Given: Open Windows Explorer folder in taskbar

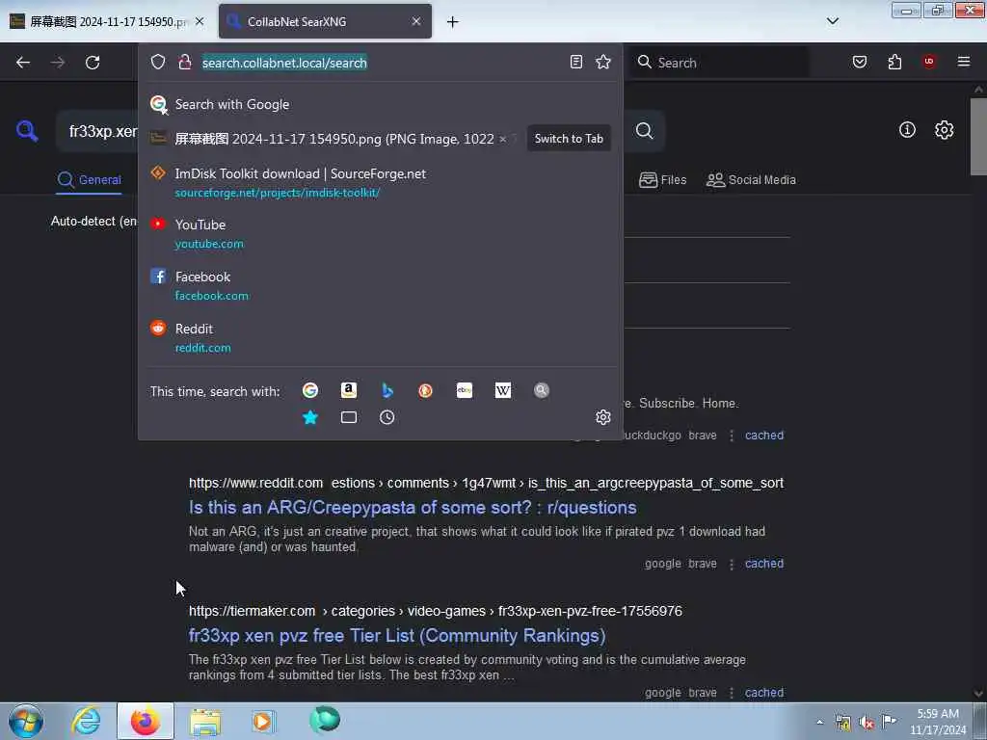Looking at the screenshot, I should (x=205, y=721).
